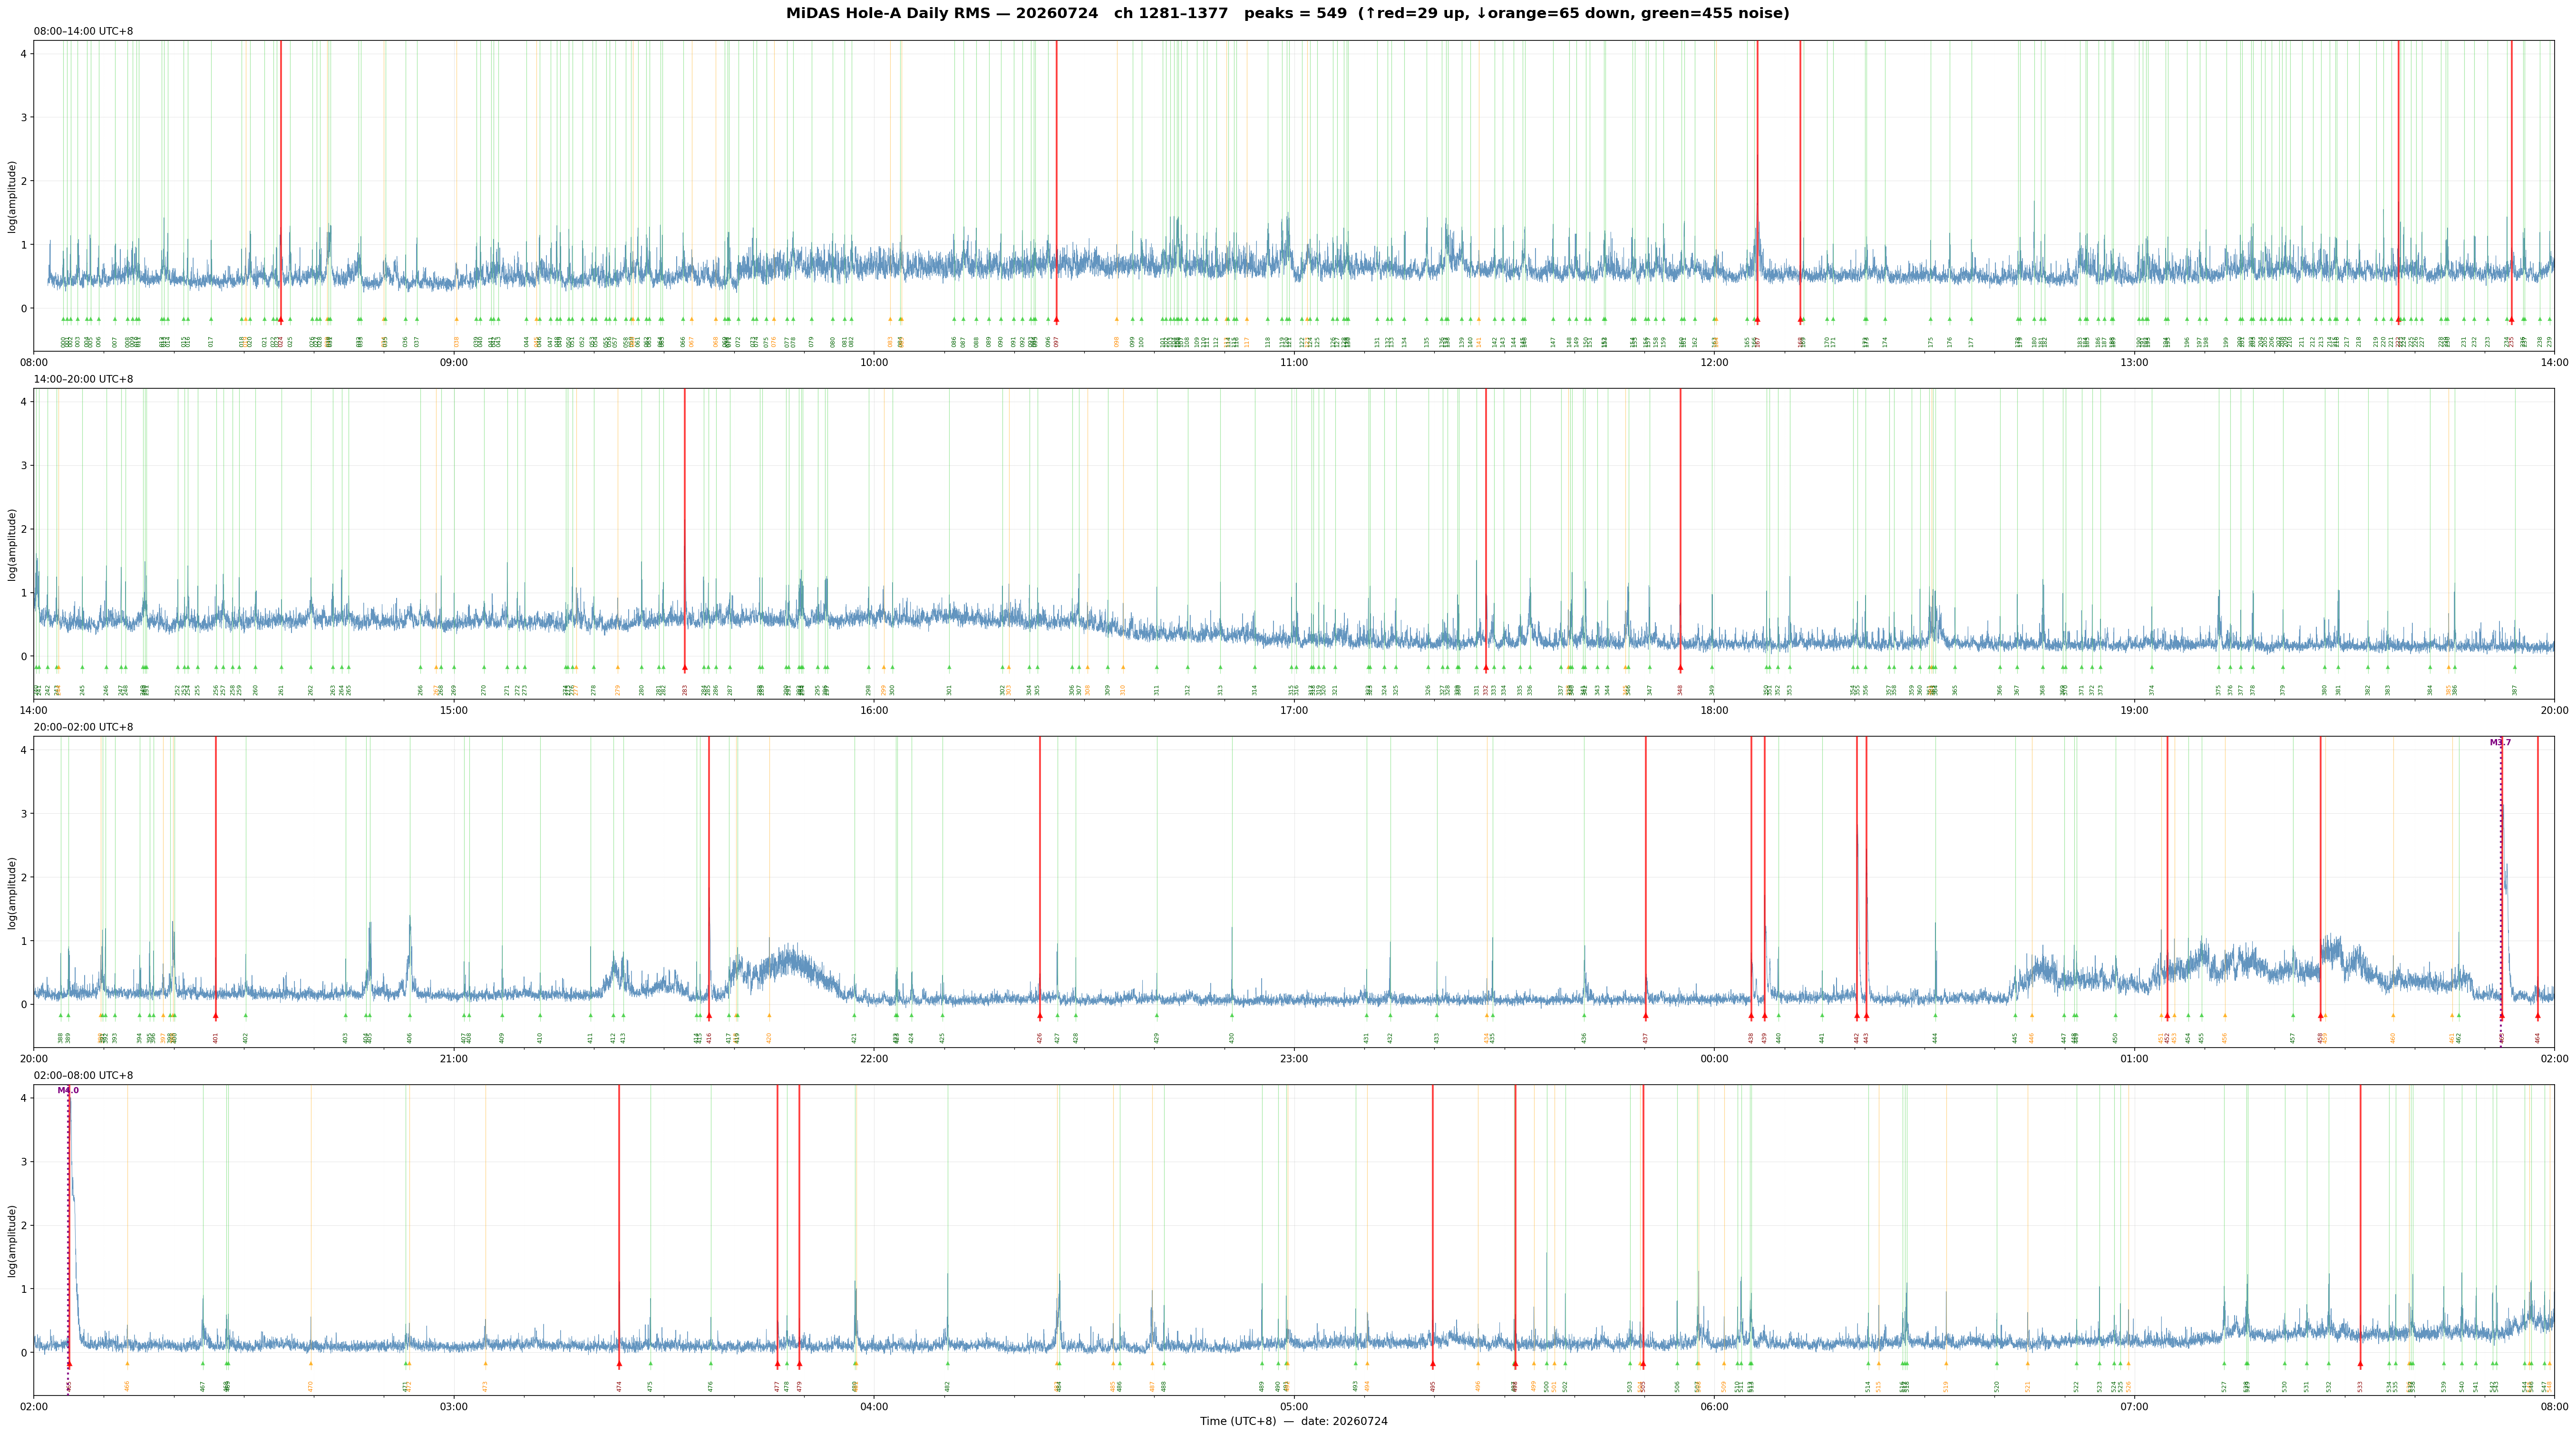Click the 10:00 time tick label
Image resolution: width=2576 pixels, height=1434 pixels.
(874, 362)
